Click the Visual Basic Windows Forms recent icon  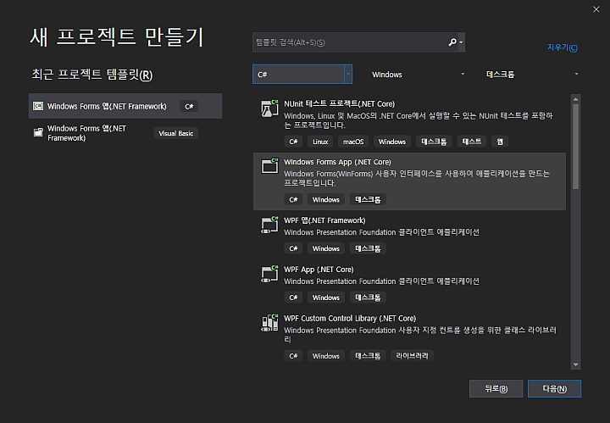tap(38, 132)
